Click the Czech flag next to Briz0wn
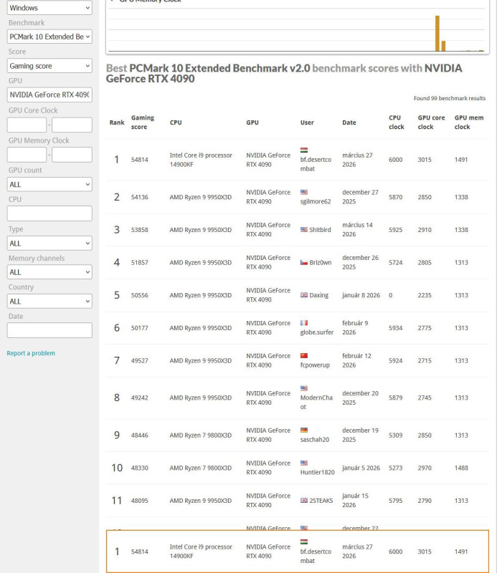The image size is (497, 573). [304, 262]
